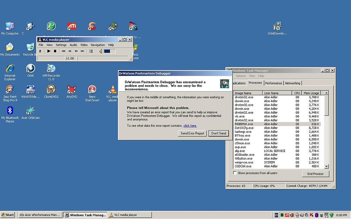The width and height of the screenshot is (351, 219).
Task: Switch to Task Manager Applications tab
Action: click(239, 83)
